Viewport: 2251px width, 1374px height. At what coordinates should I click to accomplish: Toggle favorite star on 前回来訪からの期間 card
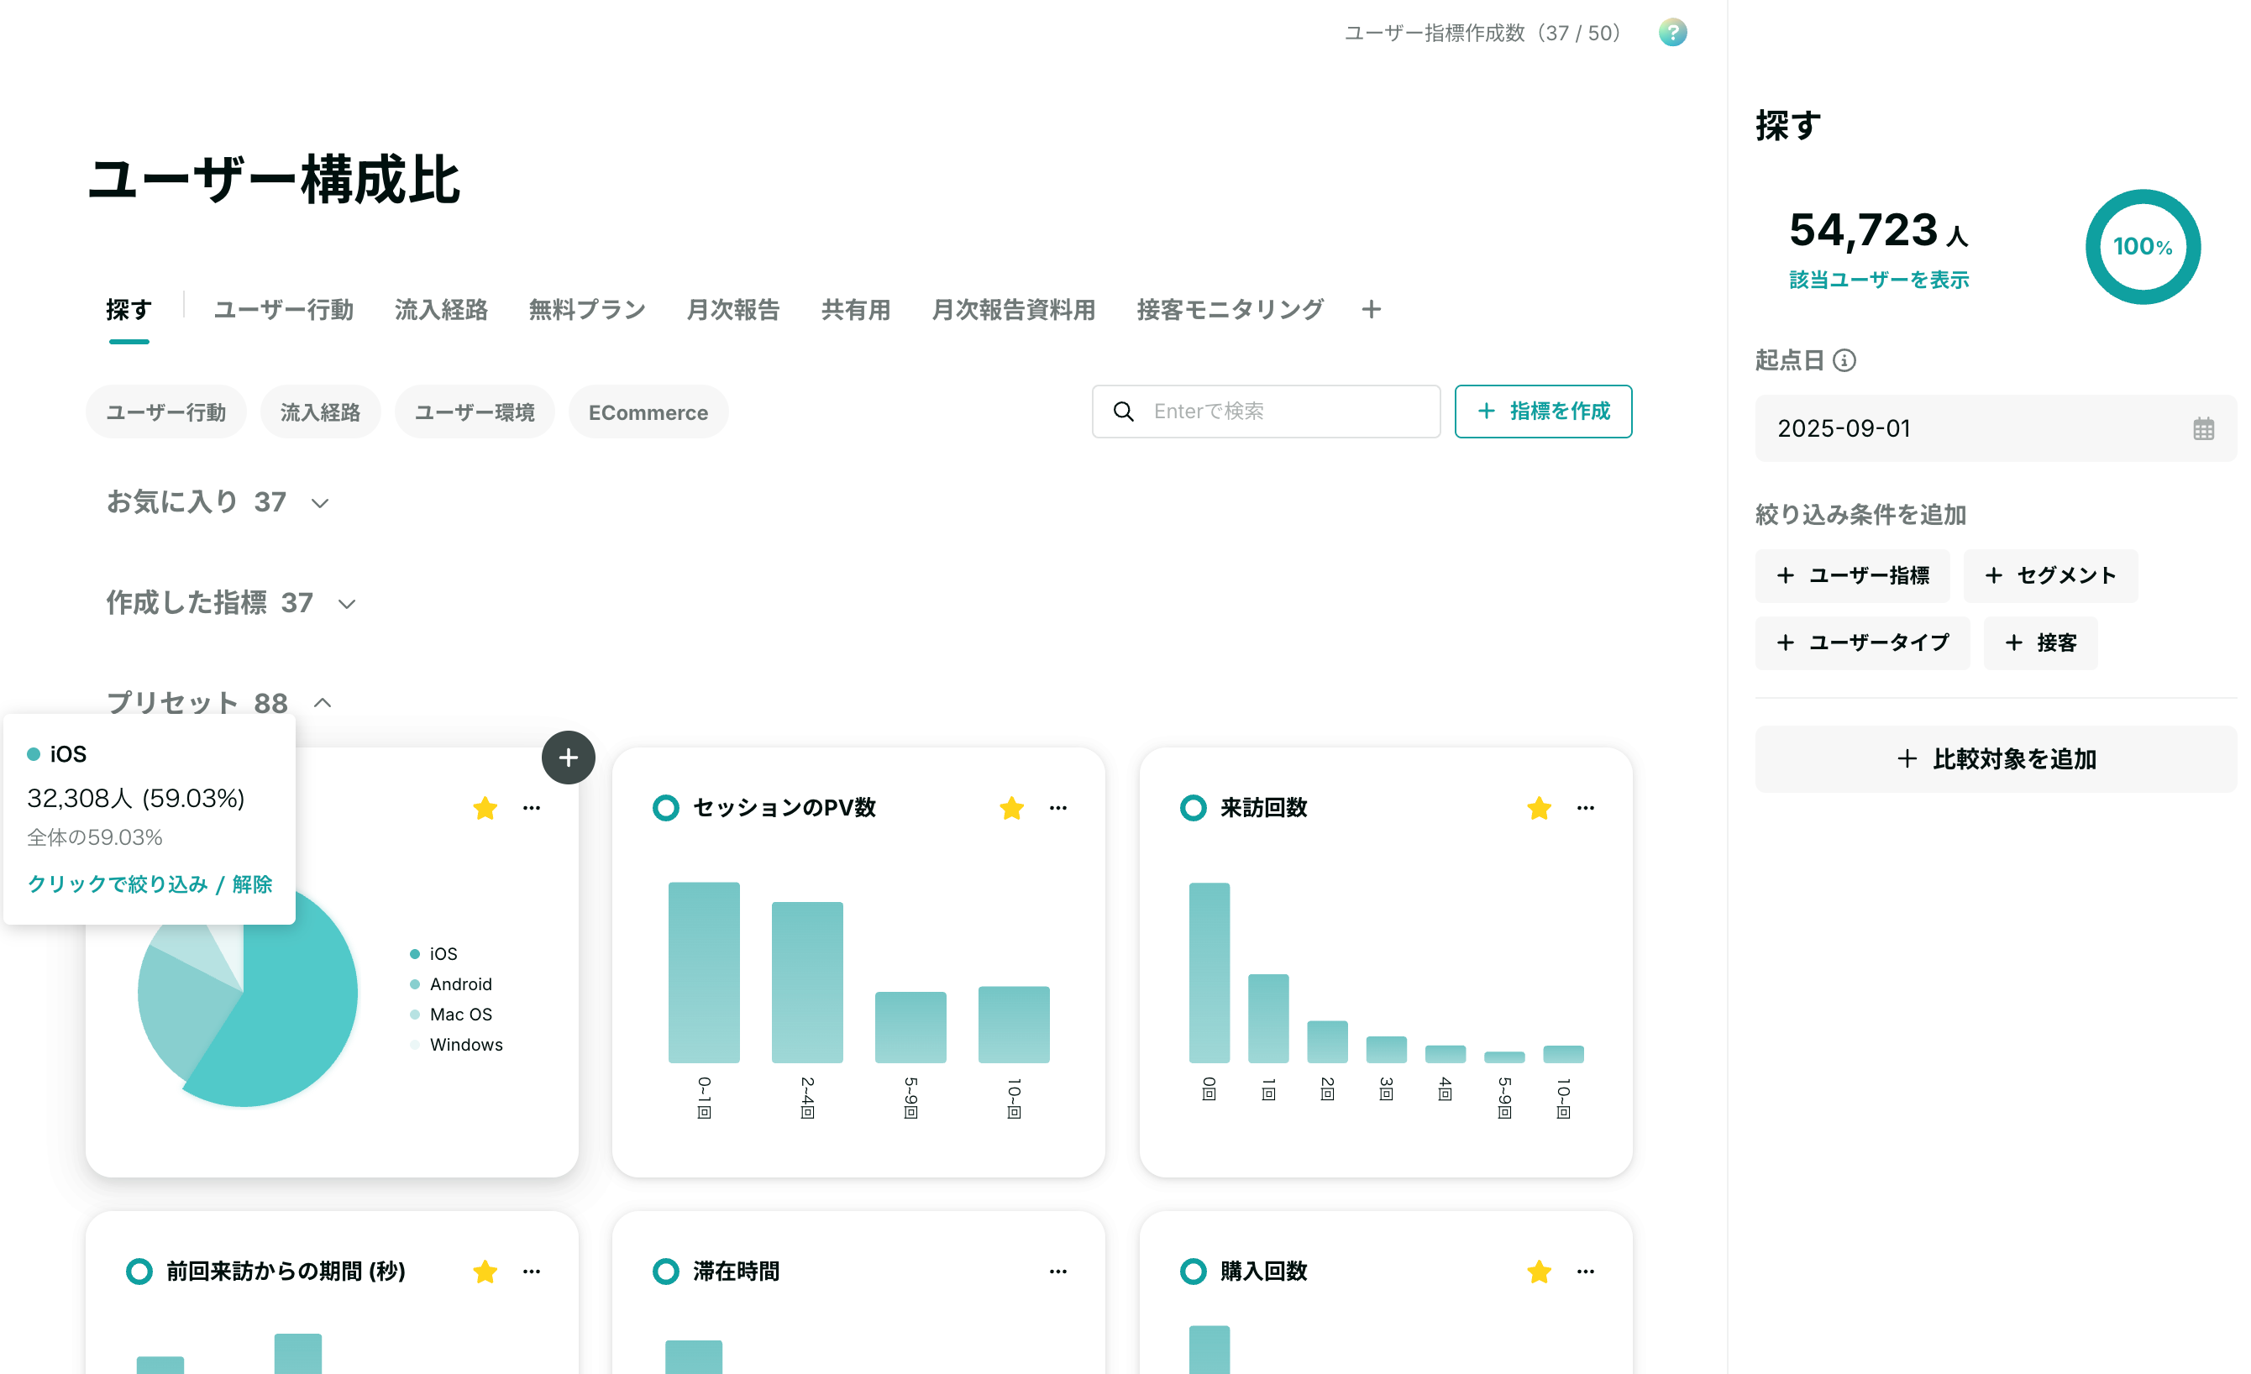coord(485,1271)
